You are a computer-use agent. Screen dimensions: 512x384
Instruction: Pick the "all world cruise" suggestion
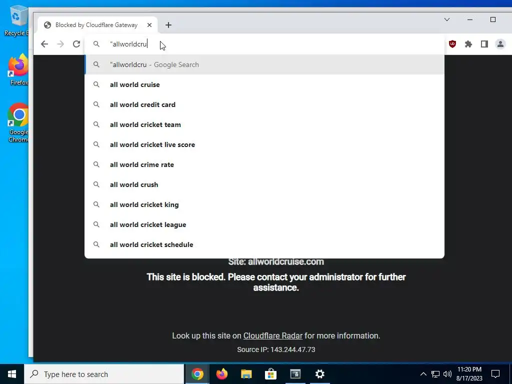click(264, 84)
